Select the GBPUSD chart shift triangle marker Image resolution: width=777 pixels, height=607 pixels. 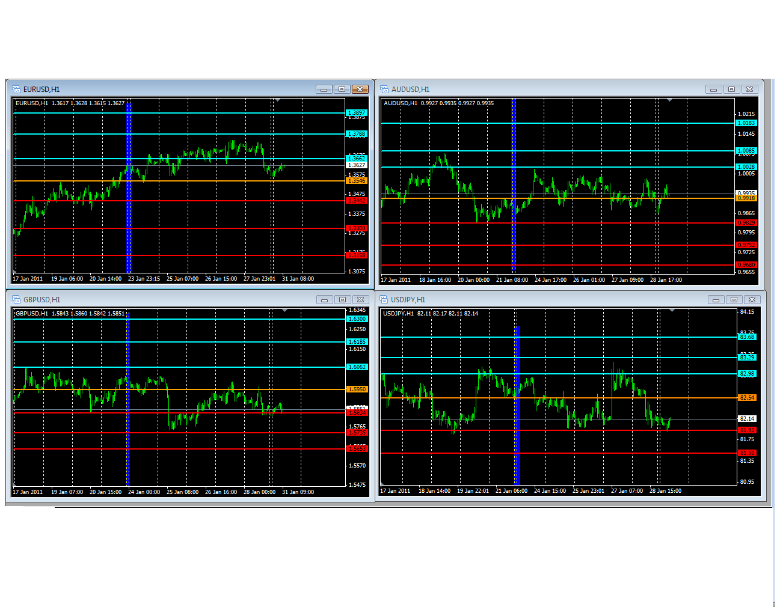[285, 310]
